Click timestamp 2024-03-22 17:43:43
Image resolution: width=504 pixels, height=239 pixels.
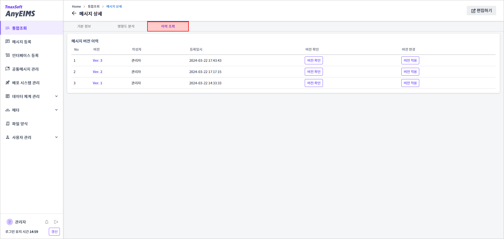coord(205,60)
